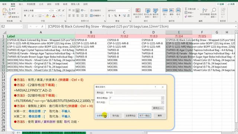Click AutoSum sigma icon
Image resolution: width=238 pixels, height=134 pixels.
186,9
